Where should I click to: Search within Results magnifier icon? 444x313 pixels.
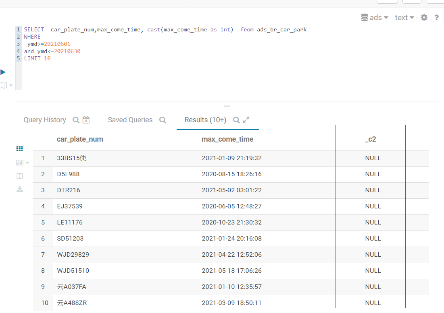236,120
